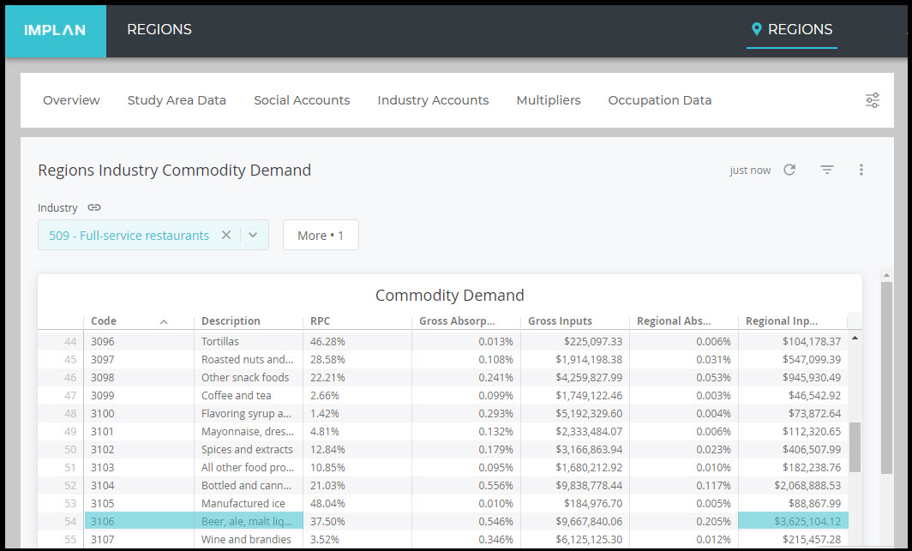
Task: Open the filter lines icon
Action: pos(826,170)
